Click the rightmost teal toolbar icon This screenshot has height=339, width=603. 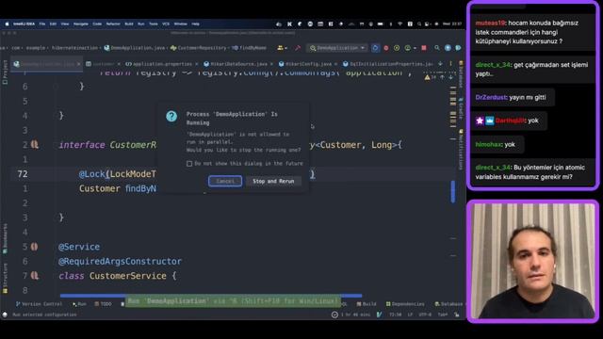pyautogui.click(x=458, y=48)
